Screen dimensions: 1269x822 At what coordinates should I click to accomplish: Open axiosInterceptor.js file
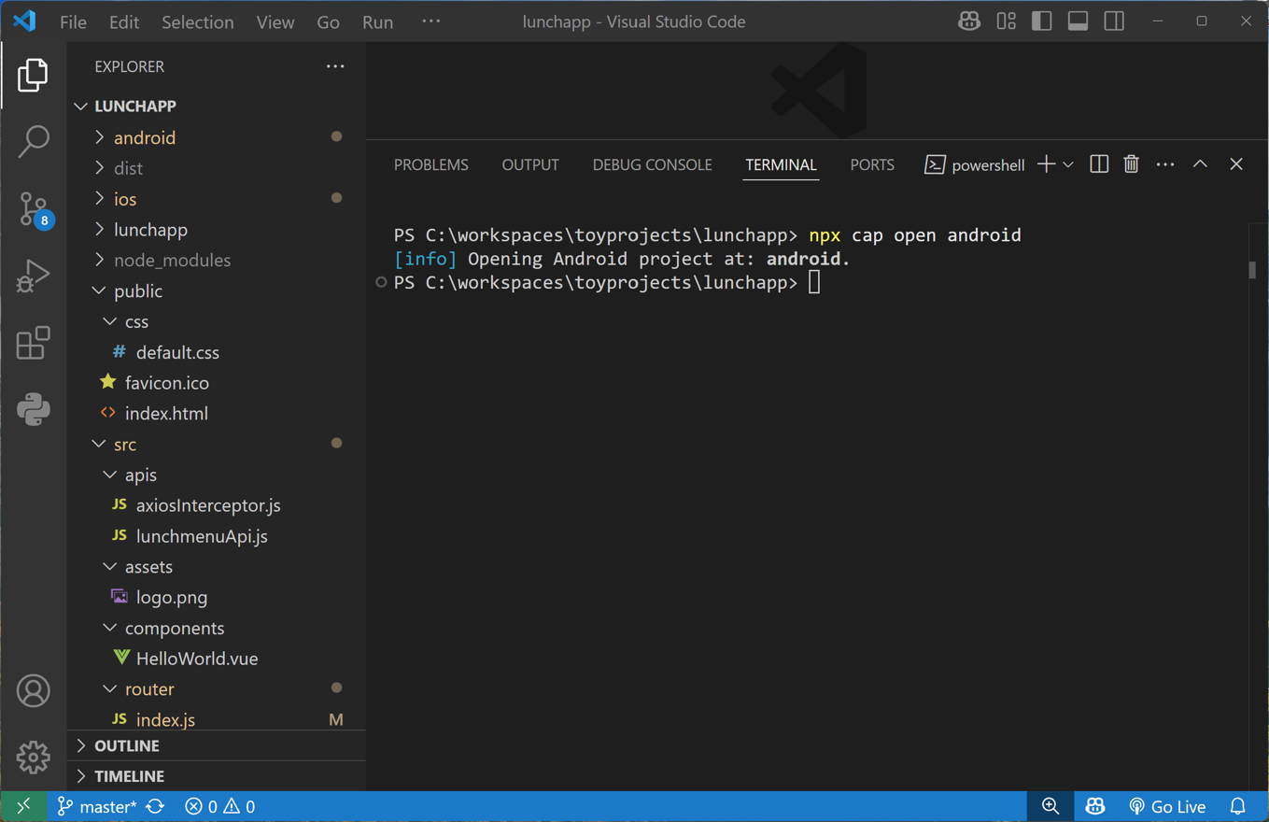(217, 505)
